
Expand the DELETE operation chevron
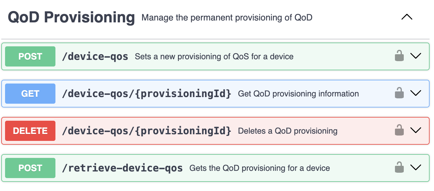(416, 130)
